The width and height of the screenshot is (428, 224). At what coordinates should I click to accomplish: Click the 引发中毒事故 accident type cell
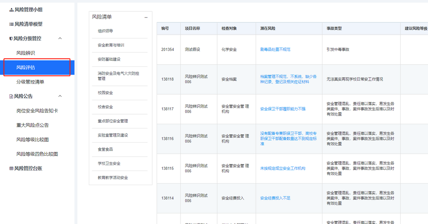click(x=338, y=50)
